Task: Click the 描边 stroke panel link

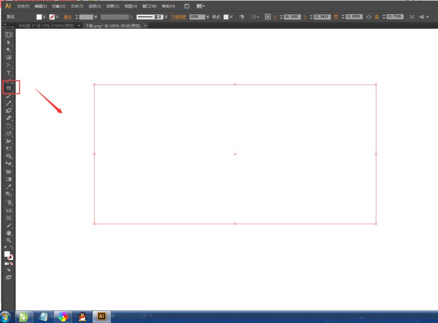Action: 67,17
